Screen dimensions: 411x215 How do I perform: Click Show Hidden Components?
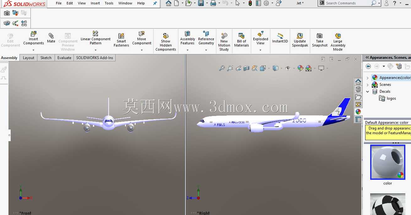click(x=166, y=42)
